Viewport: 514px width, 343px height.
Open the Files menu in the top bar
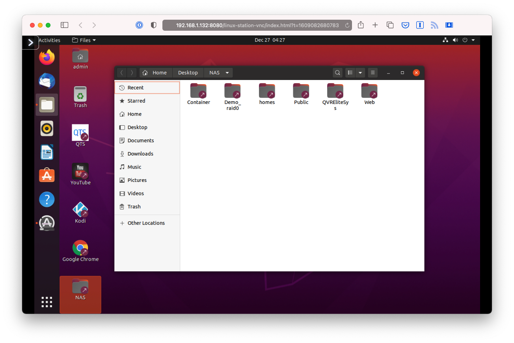[x=84, y=40]
